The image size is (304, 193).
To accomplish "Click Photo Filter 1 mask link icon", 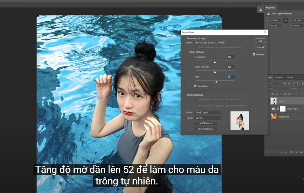I will coord(278,109).
